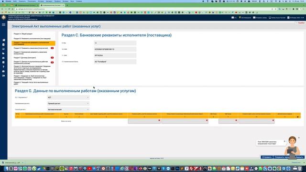This screenshot has width=306, height=172.
Task: Click the small icon in table's last column
Action: point(297,117)
